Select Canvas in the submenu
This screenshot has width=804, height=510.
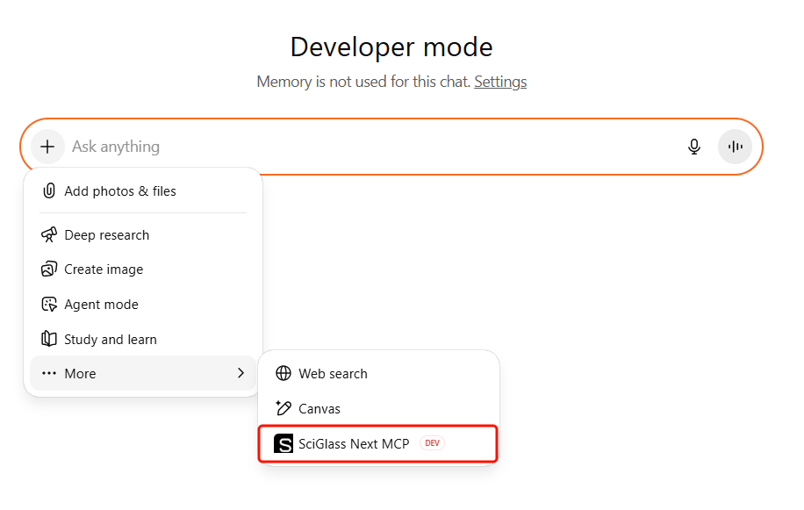[319, 409]
